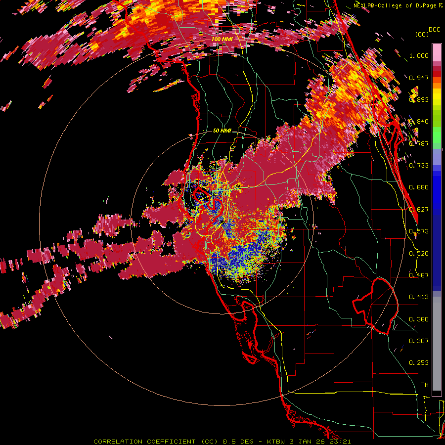This screenshot has width=445, height=445.
Task: Click the gray lower segment of the color bar
Action: pyautogui.click(x=437, y=344)
